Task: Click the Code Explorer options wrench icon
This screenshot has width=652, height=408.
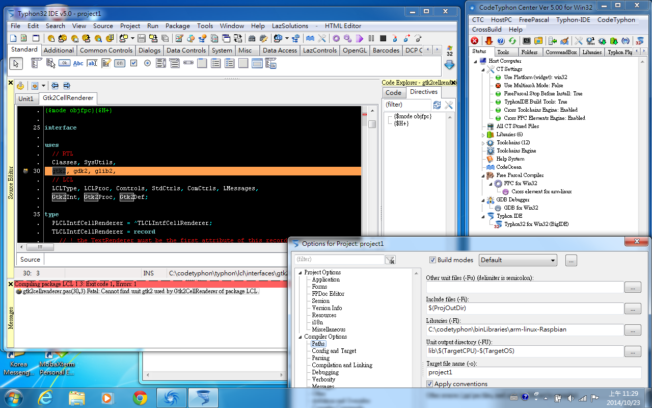Action: [x=449, y=105]
